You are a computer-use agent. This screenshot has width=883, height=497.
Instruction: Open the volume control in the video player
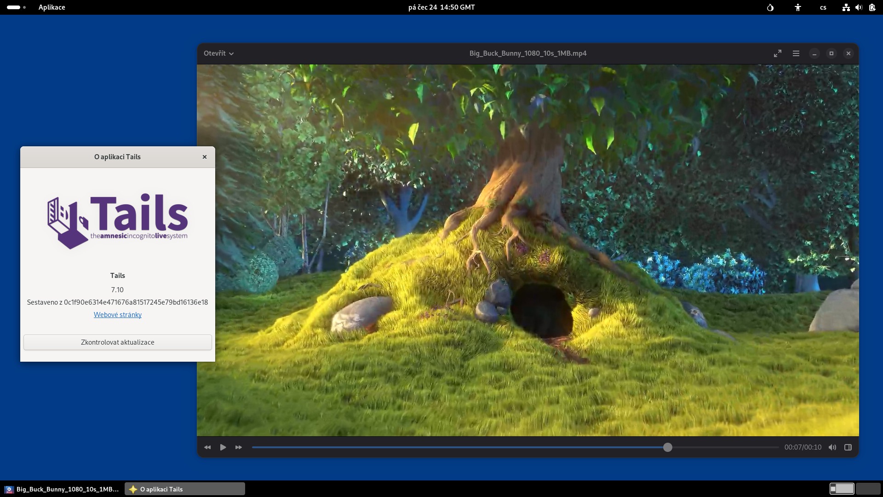click(x=832, y=447)
